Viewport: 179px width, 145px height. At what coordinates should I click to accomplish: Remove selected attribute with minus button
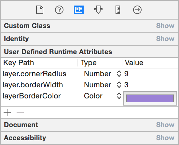[20, 113]
